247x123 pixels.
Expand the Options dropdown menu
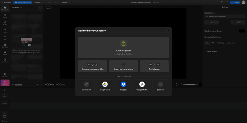[38, 2]
